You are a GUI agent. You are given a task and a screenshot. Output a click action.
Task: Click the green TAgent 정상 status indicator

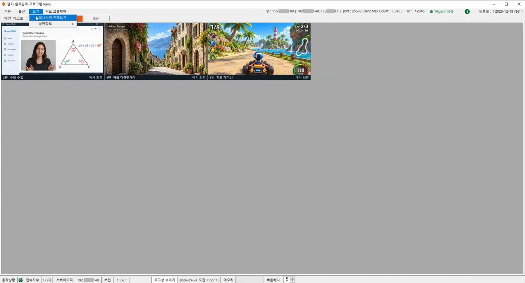441,11
